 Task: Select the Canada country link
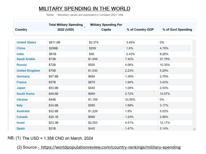click(22, 117)
